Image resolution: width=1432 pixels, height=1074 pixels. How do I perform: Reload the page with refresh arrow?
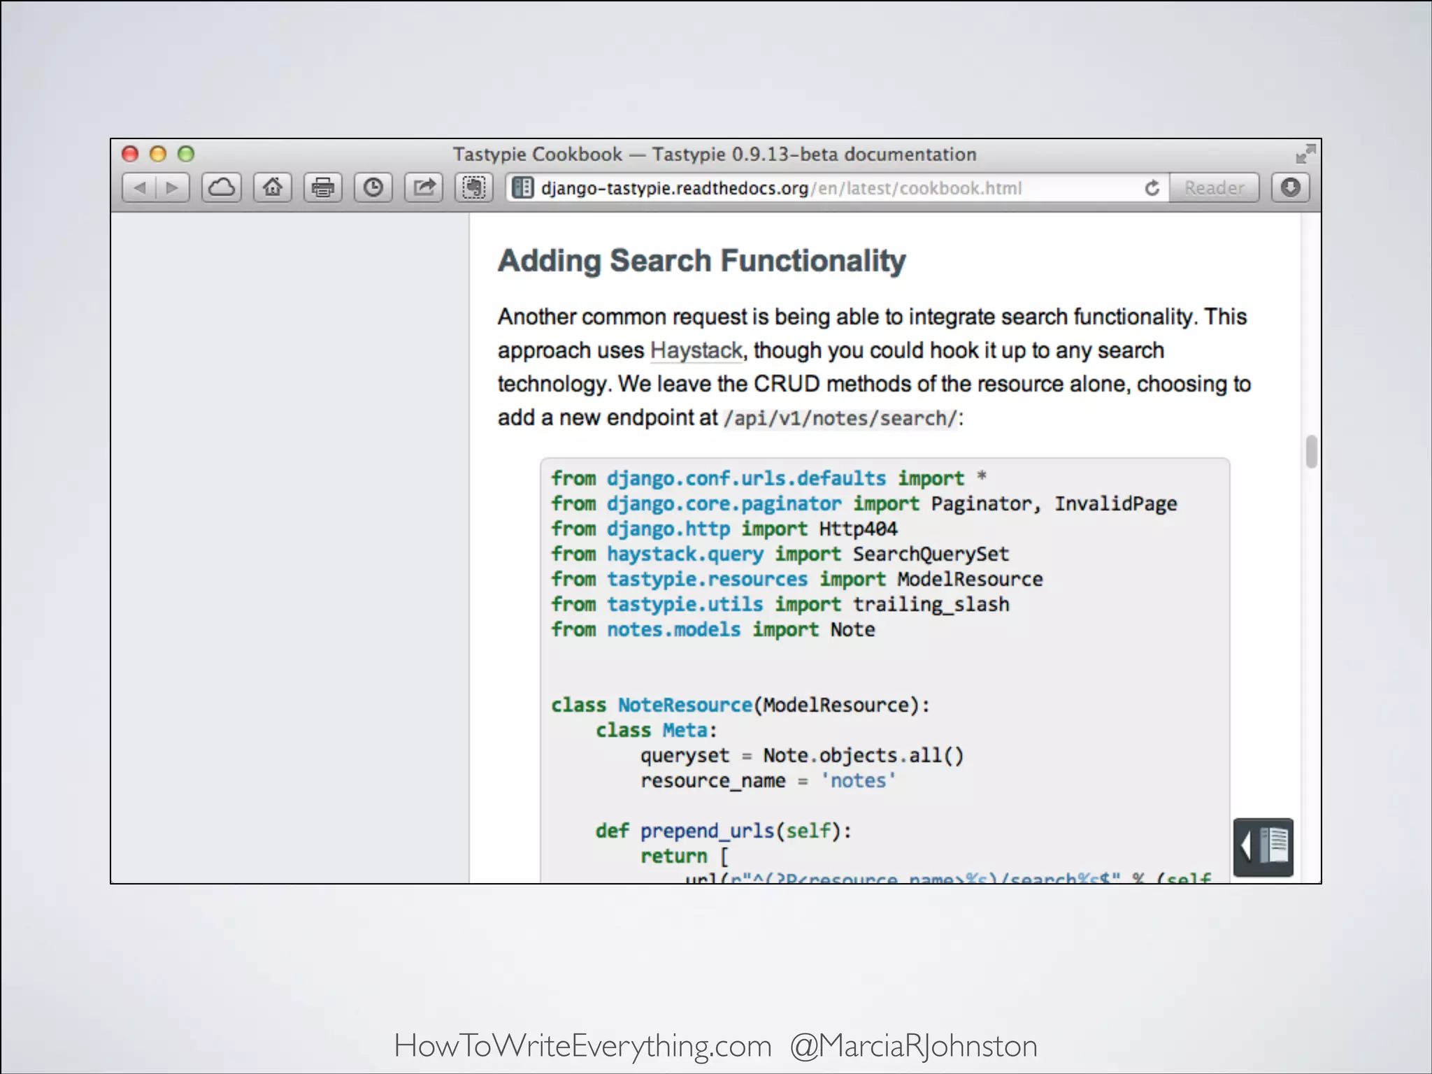click(x=1152, y=188)
